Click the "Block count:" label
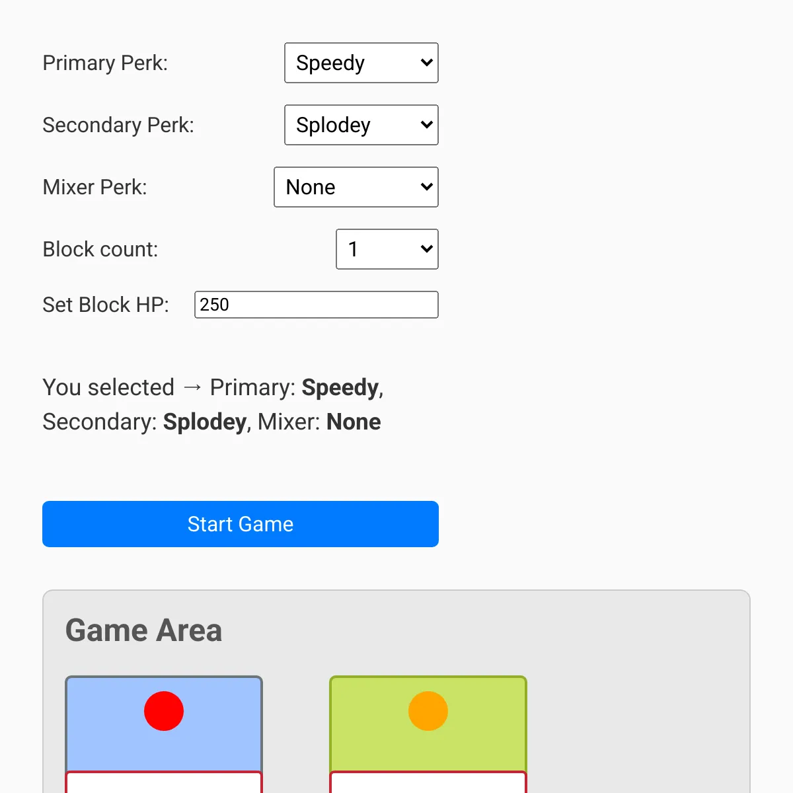The image size is (793, 793). point(100,249)
